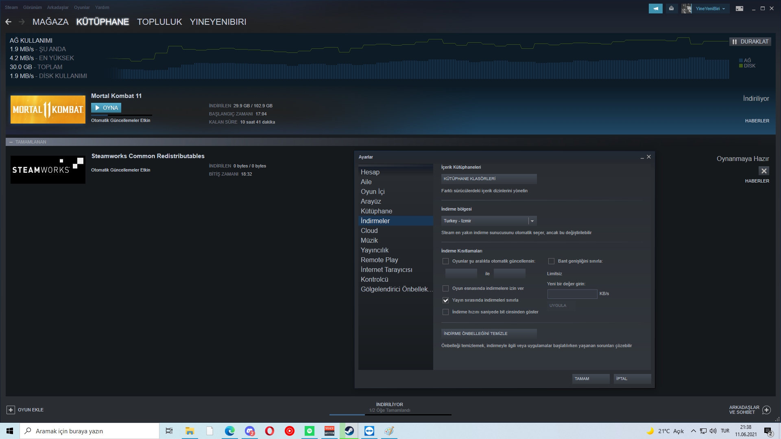Click OYUN EKLE plus icon

(x=11, y=410)
